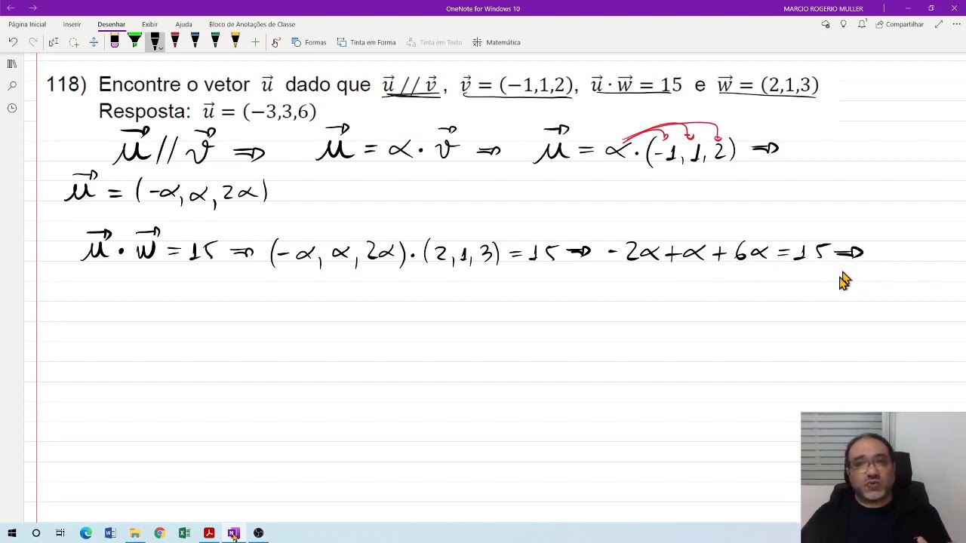
Task: Go back with the title bar arrow
Action: tap(11, 8)
